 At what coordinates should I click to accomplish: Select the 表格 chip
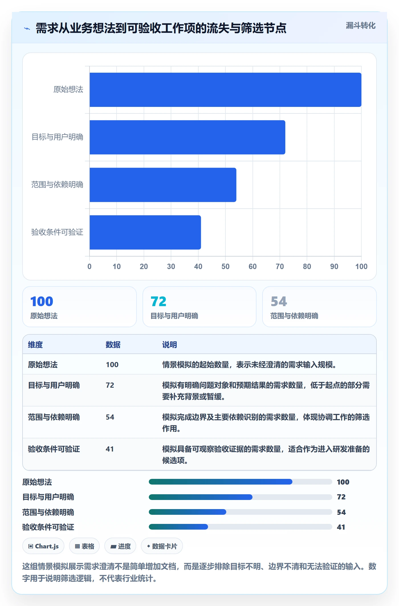(84, 546)
